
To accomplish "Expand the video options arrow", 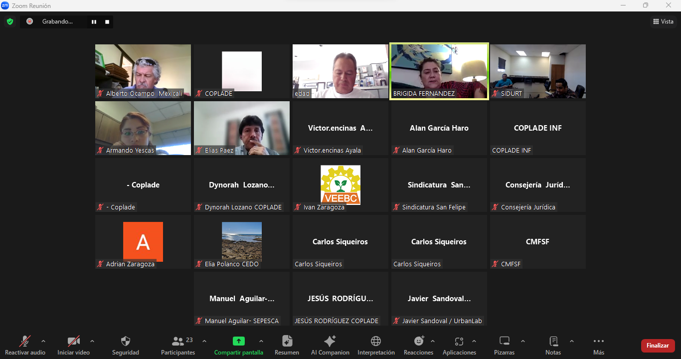I will 92,341.
